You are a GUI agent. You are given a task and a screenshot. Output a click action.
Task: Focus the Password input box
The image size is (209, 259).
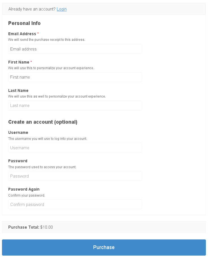[75, 176]
